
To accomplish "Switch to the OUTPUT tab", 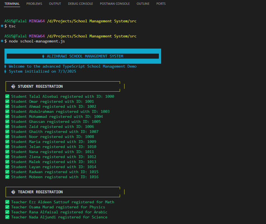I will (55, 4).
